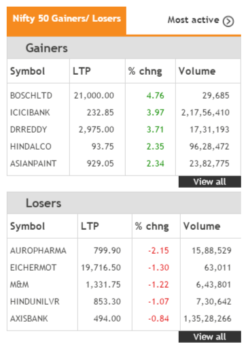This screenshot has height=355, width=248.
Task: Open the HINDALCO gainer entry
Action: [x=31, y=147]
